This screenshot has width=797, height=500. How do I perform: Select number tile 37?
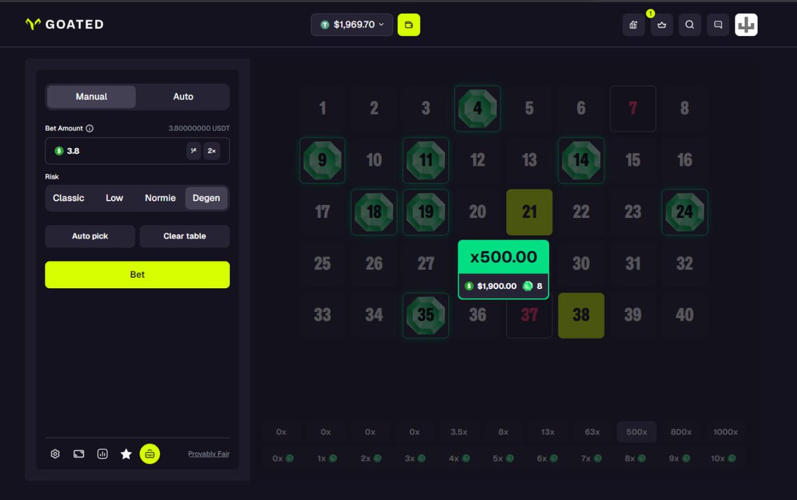pos(529,315)
